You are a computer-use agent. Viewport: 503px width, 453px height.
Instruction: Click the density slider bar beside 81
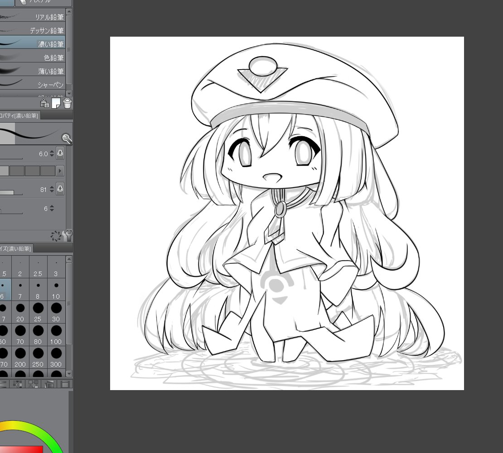point(11,192)
